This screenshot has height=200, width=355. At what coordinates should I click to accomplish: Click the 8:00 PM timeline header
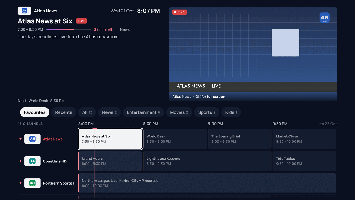click(86, 124)
